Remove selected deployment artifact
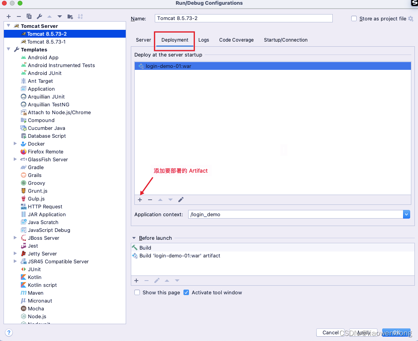 tap(150, 200)
